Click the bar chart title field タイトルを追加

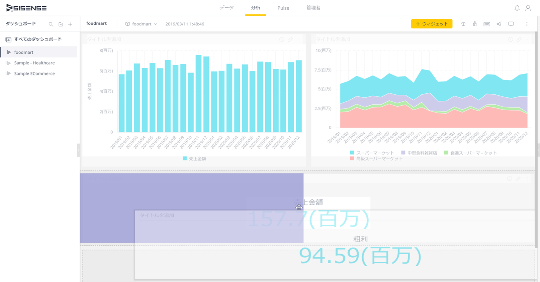pos(104,39)
